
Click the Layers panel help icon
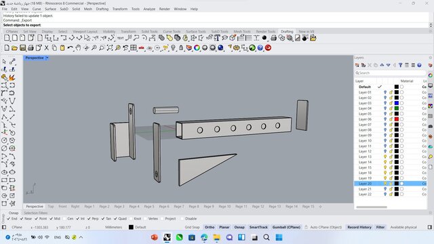419,65
